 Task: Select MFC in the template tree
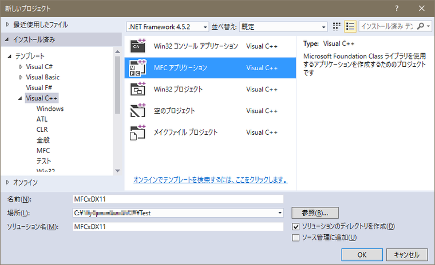click(43, 151)
